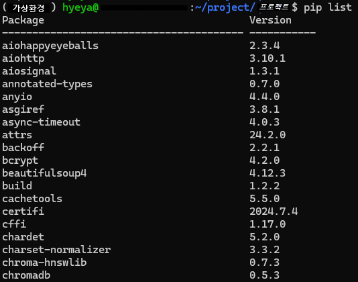Viewport: 358px width, 282px height.
Task: Click version 0.5.3 of chromadb
Action: [x=264, y=275]
